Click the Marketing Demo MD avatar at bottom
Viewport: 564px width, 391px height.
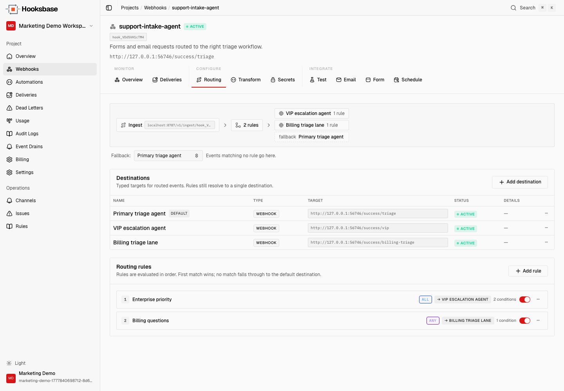11,378
